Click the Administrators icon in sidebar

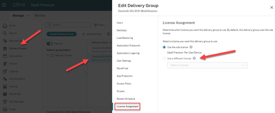[5, 79]
